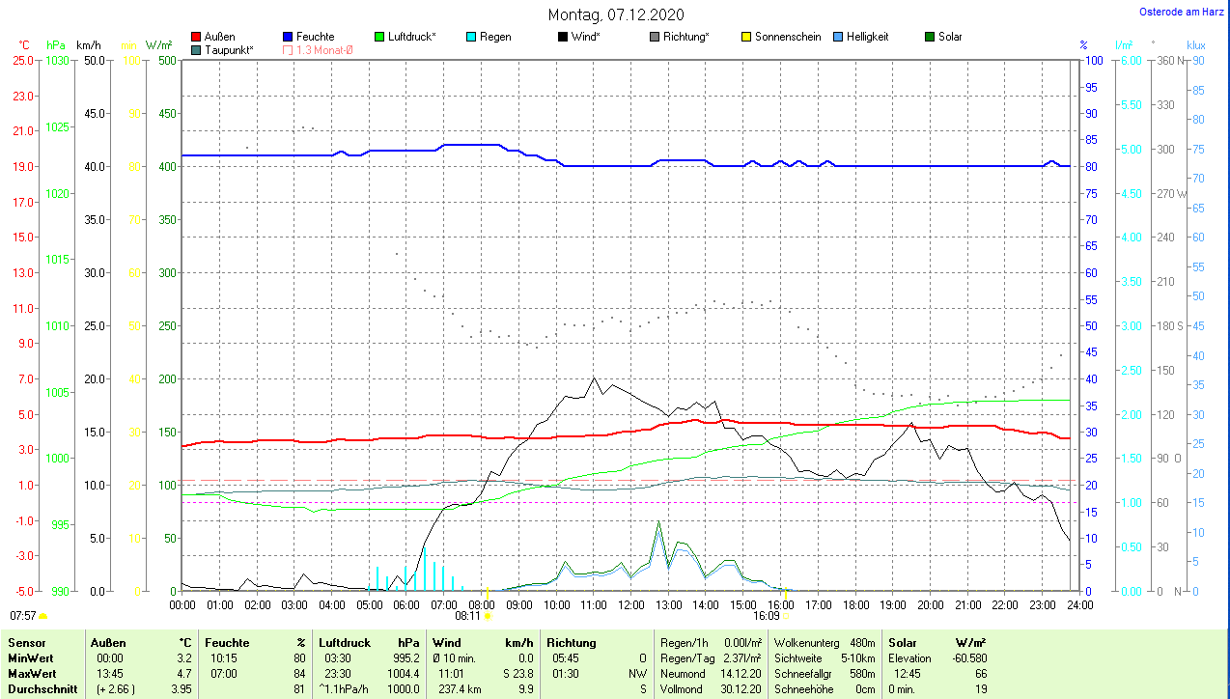The height and width of the screenshot is (699, 1230).
Task: Click the gray Richtung legend square
Action: (655, 37)
